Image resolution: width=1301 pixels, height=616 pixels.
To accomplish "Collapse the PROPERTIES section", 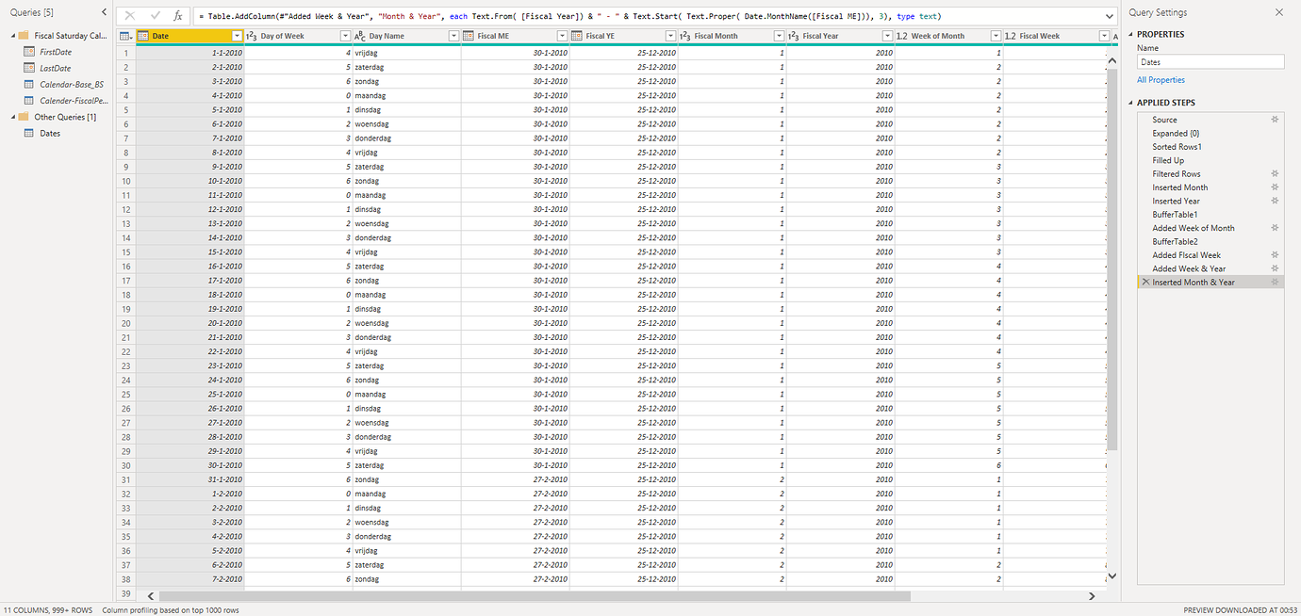I will pyautogui.click(x=1132, y=35).
